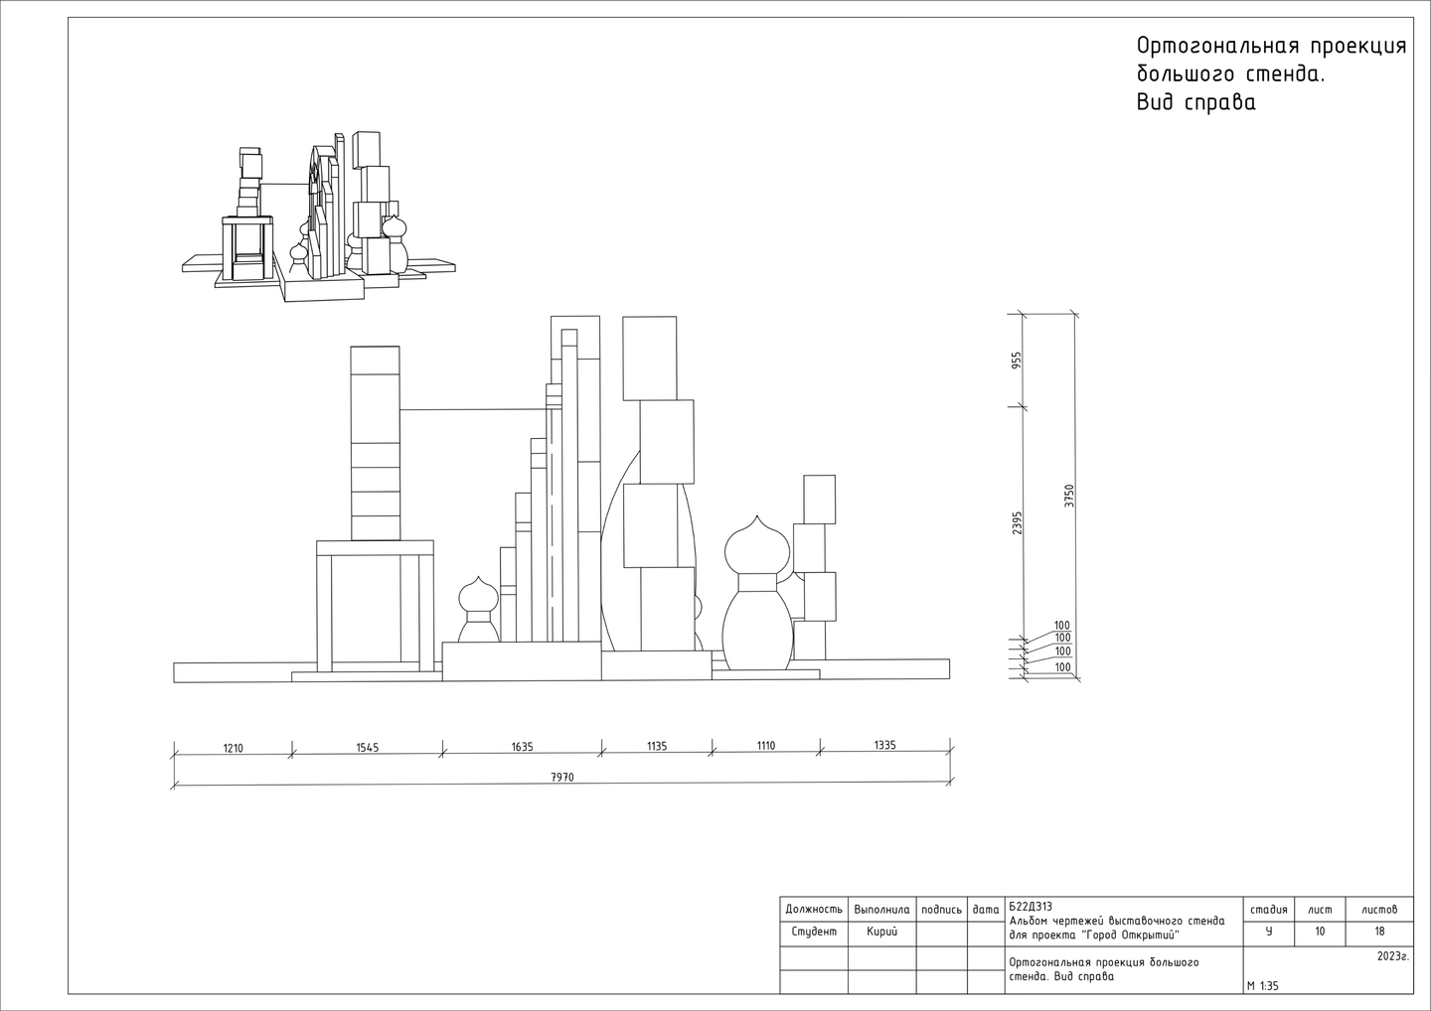Screen dimensions: 1431x1011
Task: Click the dimension label 1335
Action: (x=884, y=745)
